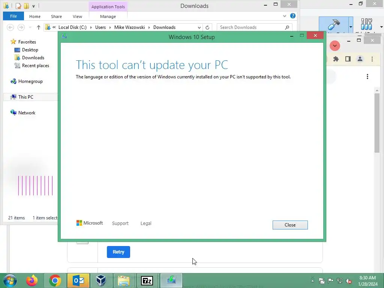Click the quick access New folder icon
The width and height of the screenshot is (384, 288).
(27, 6)
